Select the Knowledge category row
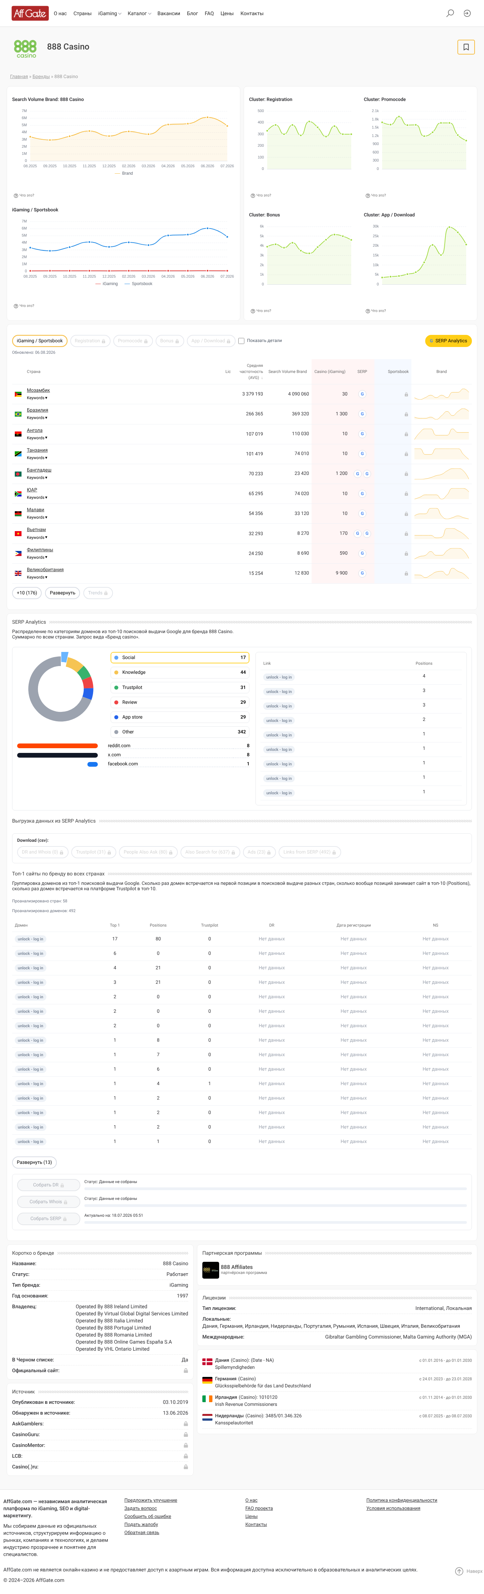 click(180, 672)
